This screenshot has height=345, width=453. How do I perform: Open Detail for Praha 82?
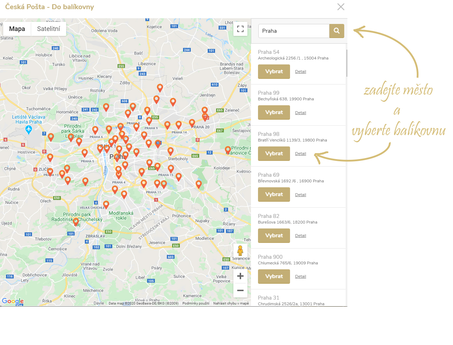tap(300, 236)
